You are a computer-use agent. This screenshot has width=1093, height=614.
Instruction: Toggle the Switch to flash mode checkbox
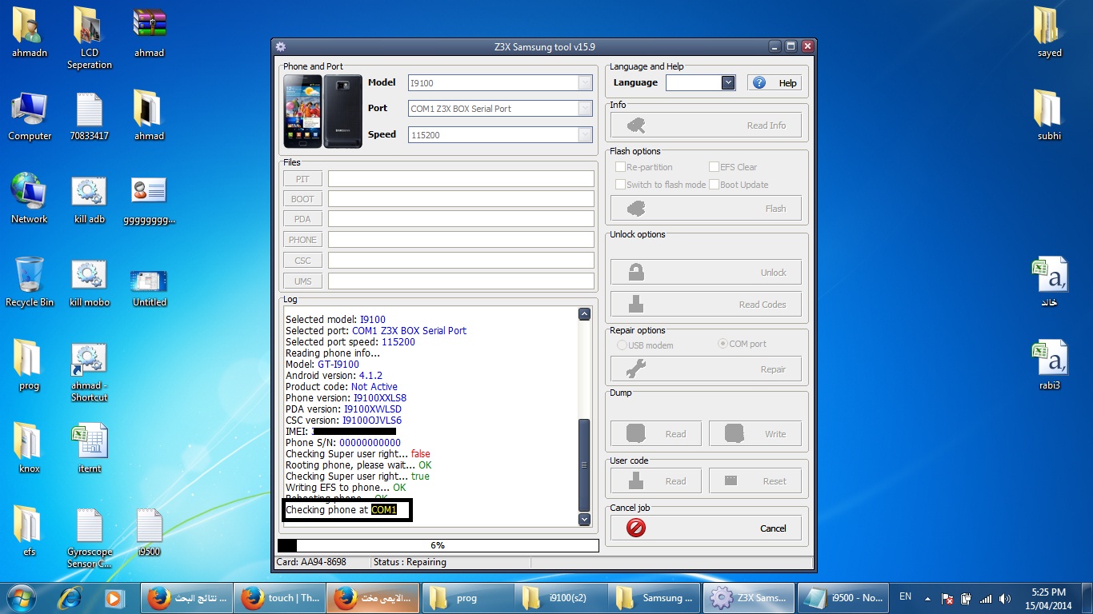(620, 185)
